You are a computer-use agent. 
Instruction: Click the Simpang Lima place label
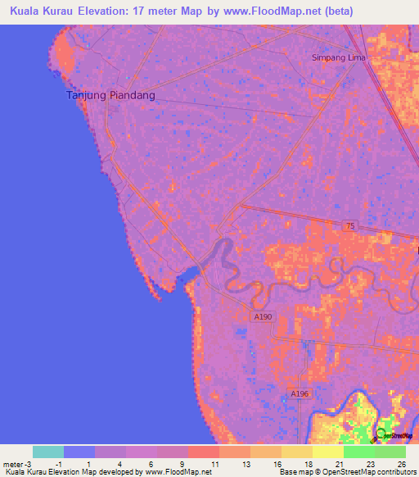coord(339,57)
